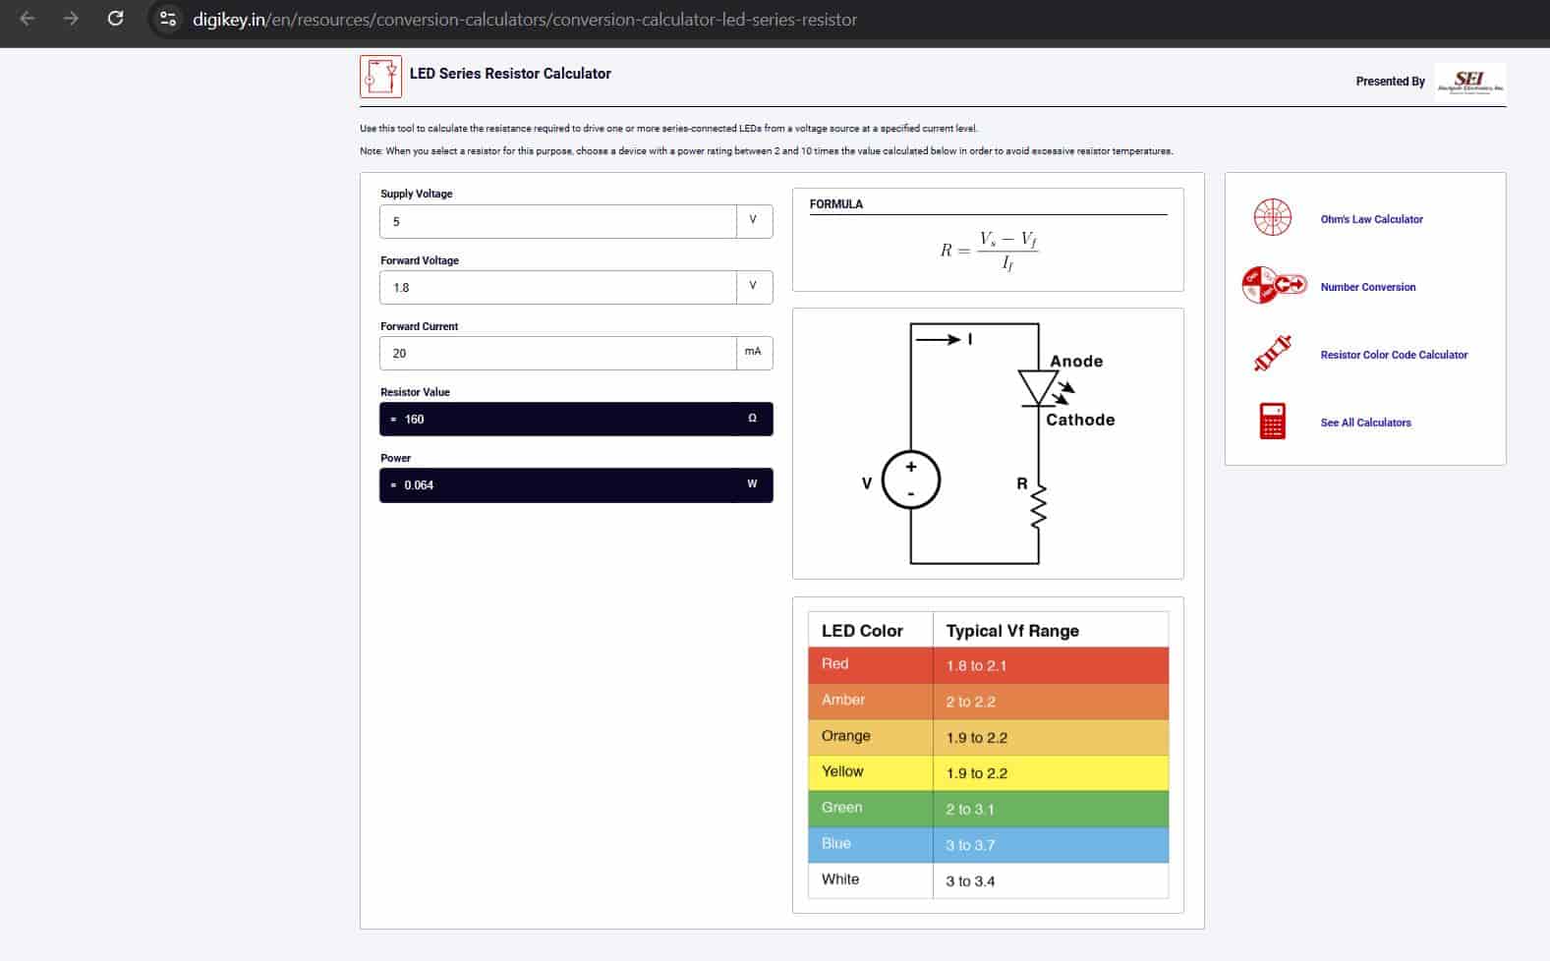1550x961 pixels.
Task: Click the 'Cathode' label in the diagram
Action: [1080, 420]
